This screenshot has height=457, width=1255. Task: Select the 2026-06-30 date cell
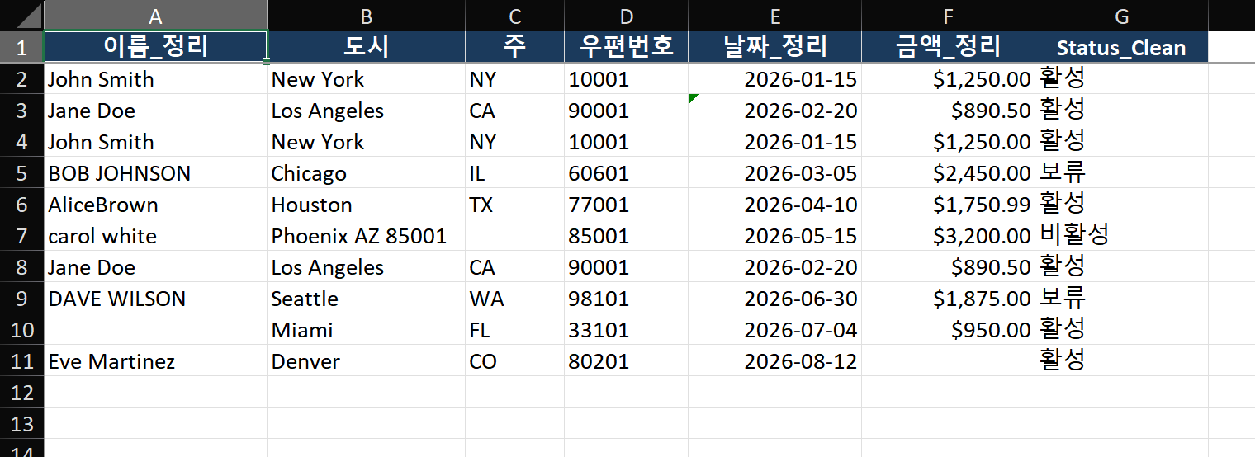[775, 298]
